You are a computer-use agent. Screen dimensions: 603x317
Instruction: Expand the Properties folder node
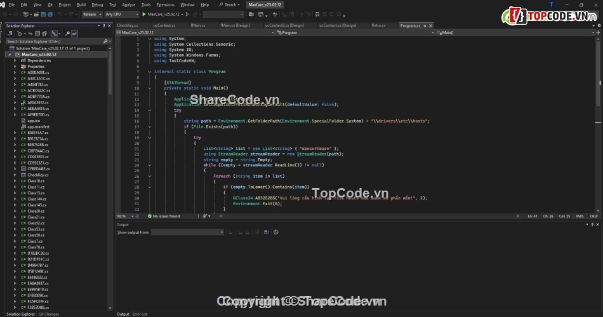pyautogui.click(x=15, y=67)
